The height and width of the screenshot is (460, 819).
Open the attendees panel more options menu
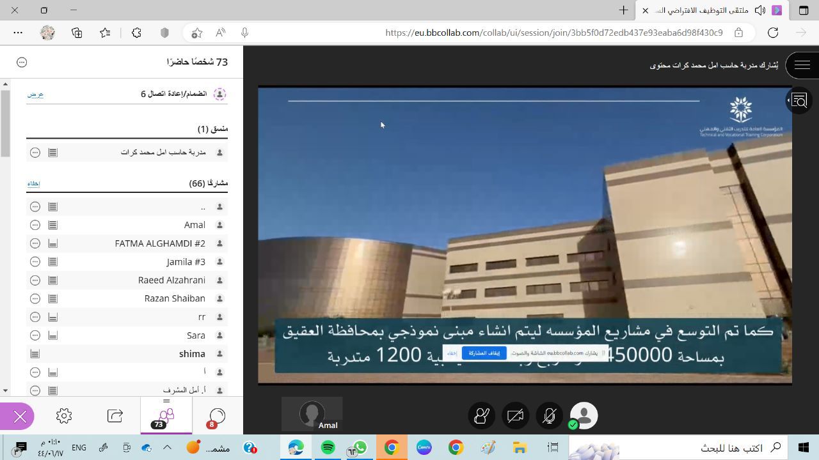22,62
